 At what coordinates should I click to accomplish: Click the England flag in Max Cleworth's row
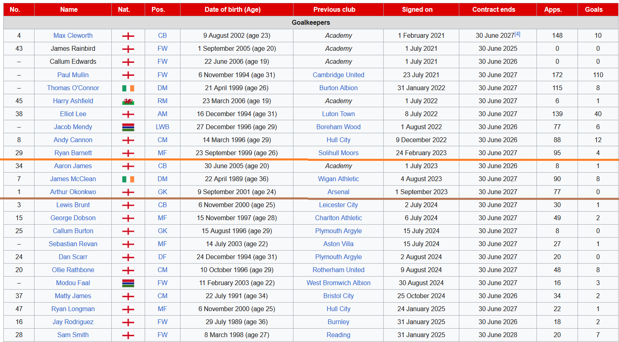point(128,36)
